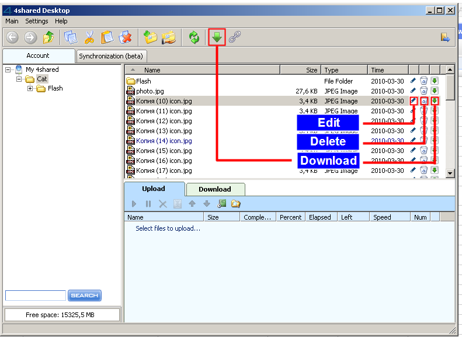Go forward with the right arrow toolbar button
The height and width of the screenshot is (337, 462).
tap(30, 37)
